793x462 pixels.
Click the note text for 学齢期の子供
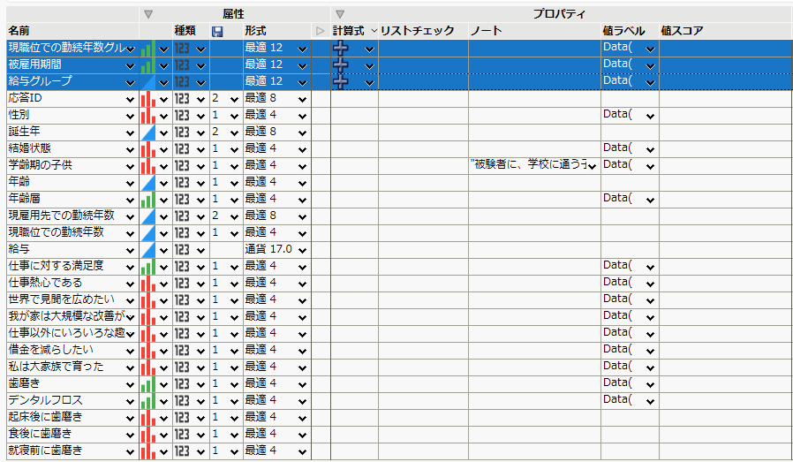[528, 165]
